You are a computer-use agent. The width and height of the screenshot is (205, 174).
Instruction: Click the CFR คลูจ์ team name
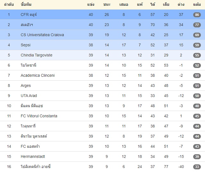pos(29,15)
